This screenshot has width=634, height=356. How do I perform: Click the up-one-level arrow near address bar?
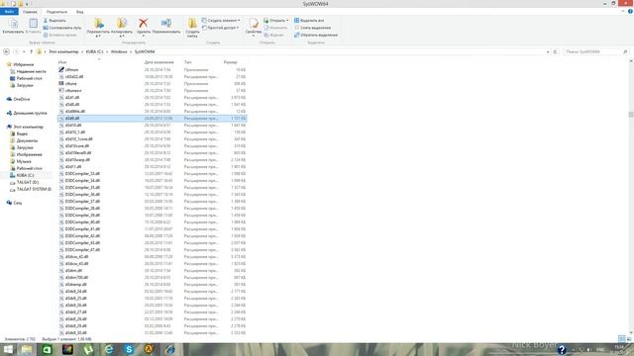click(x=31, y=51)
